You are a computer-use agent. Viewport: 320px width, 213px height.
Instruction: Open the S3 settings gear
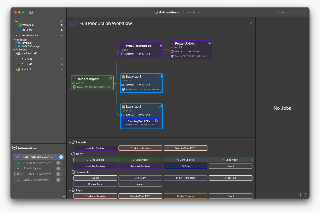(x=61, y=21)
